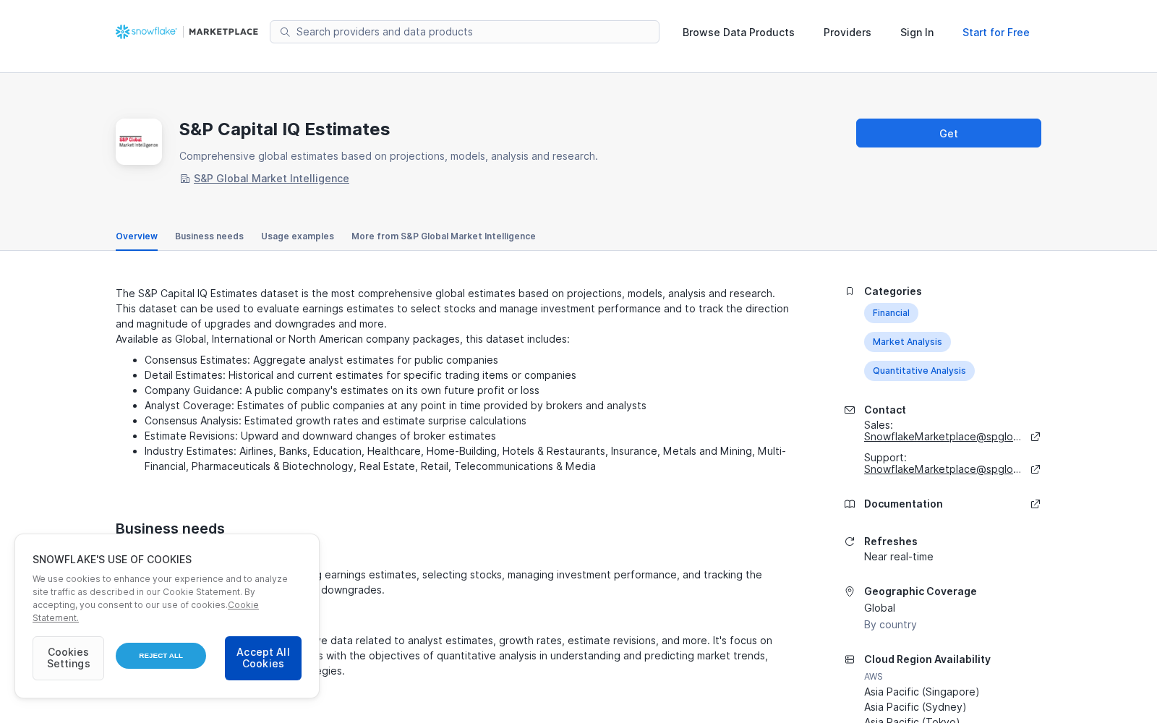Open the Sales email external link icon
Viewport: 1157px width, 723px height.
click(1036, 437)
